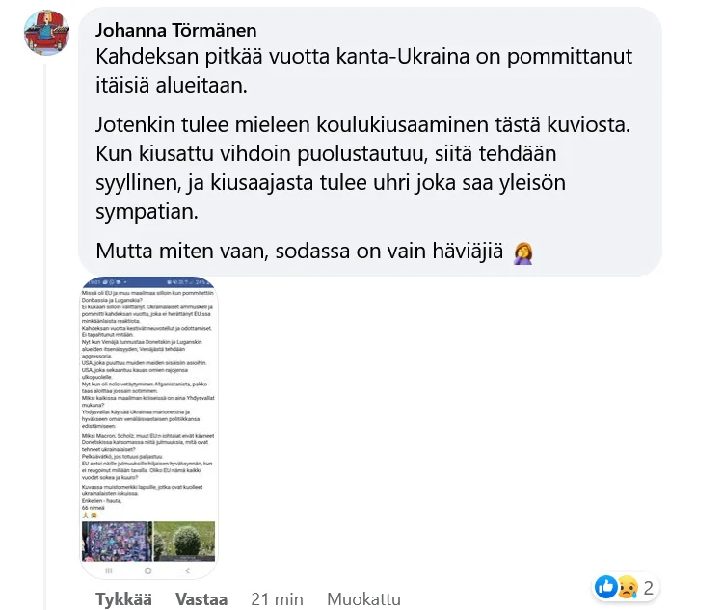Screen dimensions: 723x610
Task: Click the memorial photo in attached screenshot
Action: pos(117,542)
